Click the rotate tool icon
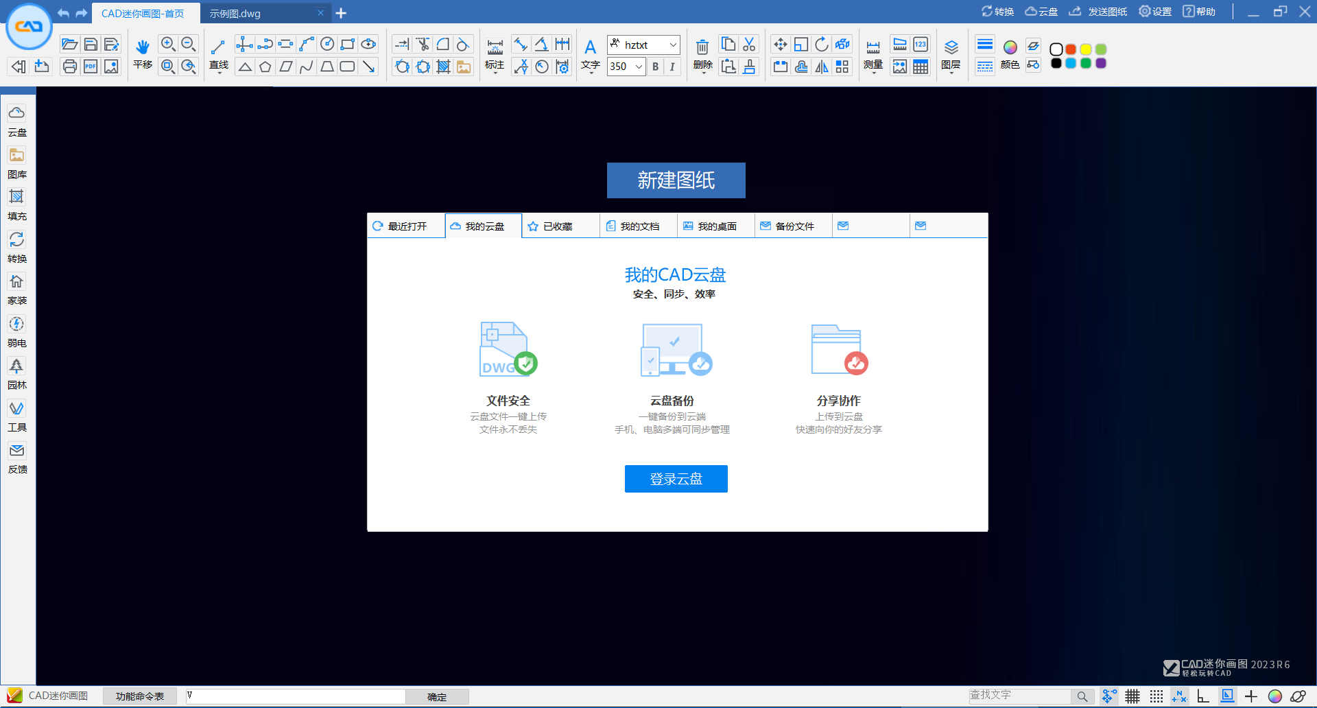Screen dimensions: 1317x708 tap(821, 45)
